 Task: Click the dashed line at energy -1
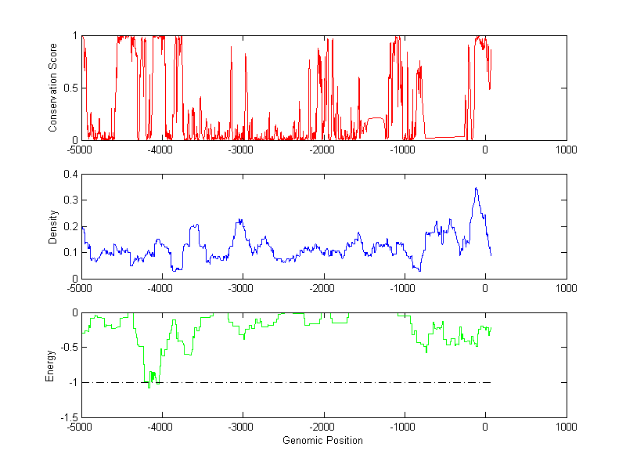[313, 382]
